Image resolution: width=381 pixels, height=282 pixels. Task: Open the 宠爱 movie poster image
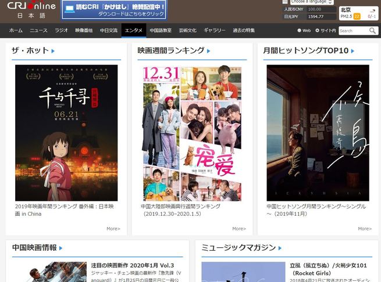tap(192, 132)
